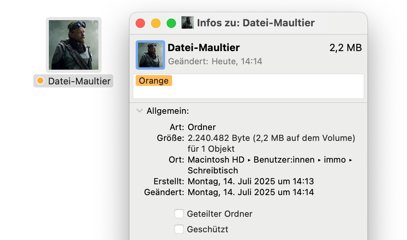The height and width of the screenshot is (240, 407).
Task: Click the 2,2 MB size text in header
Action: (345, 48)
